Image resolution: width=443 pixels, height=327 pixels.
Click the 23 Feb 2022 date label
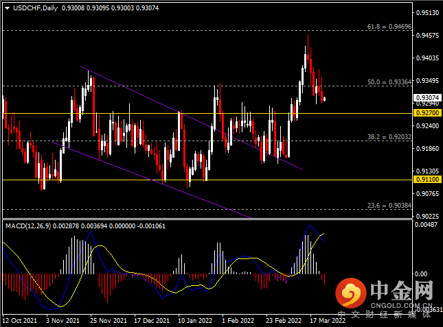[284, 321]
